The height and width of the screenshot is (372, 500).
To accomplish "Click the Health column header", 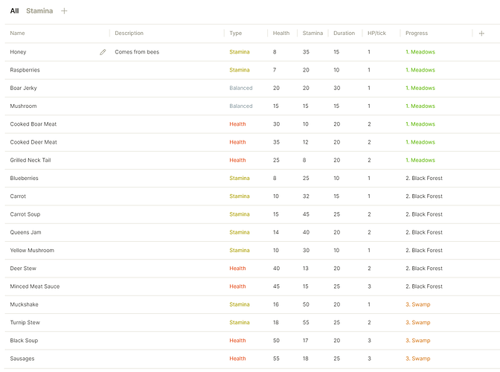I will coord(281,33).
